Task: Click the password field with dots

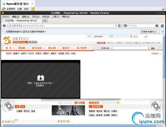Action: click(x=122, y=36)
